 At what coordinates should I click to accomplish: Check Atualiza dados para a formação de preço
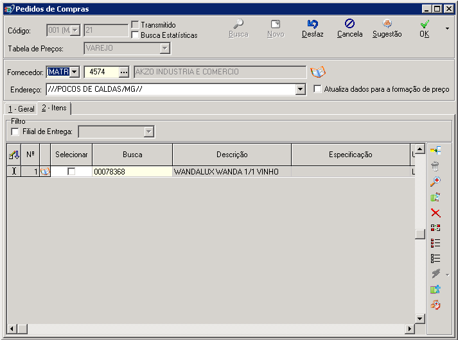click(317, 89)
